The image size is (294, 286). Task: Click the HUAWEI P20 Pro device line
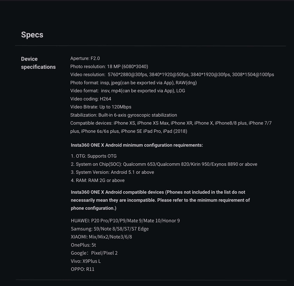pos(125,220)
